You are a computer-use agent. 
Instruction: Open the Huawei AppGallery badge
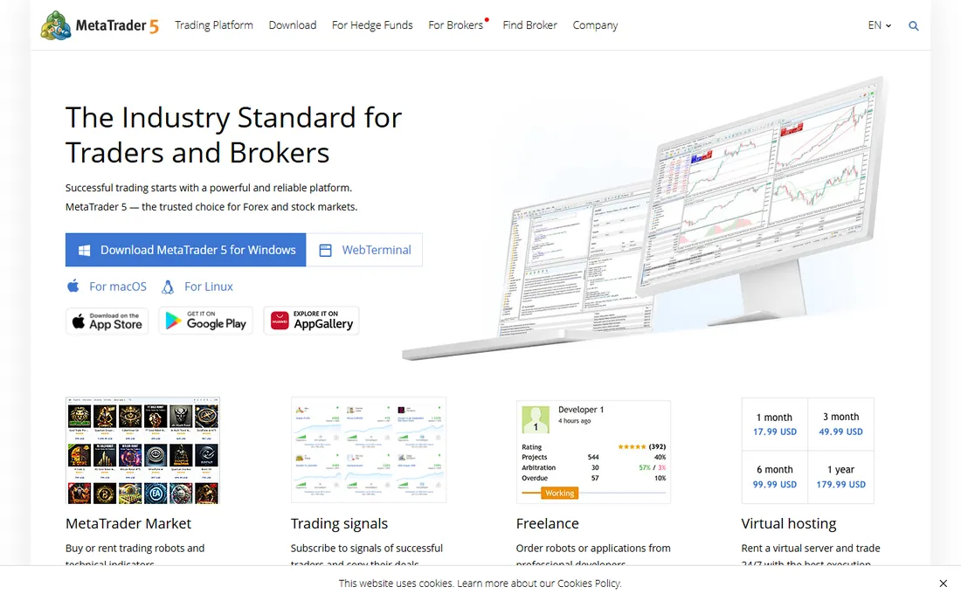pos(311,321)
